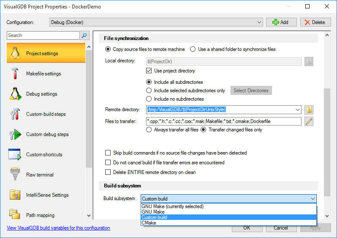337x238 pixels.
Task: Choose plain GNU Make option
Action: tap(229, 212)
